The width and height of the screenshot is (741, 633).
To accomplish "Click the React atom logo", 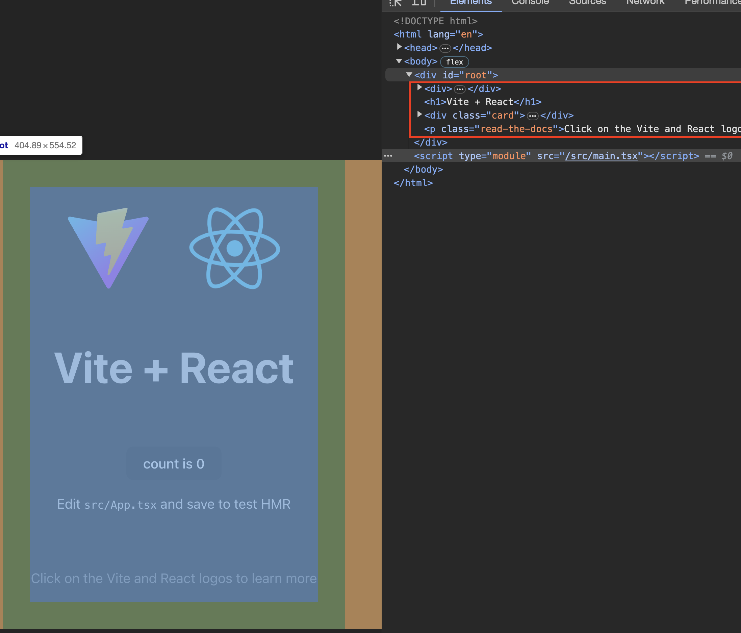I will pos(235,248).
